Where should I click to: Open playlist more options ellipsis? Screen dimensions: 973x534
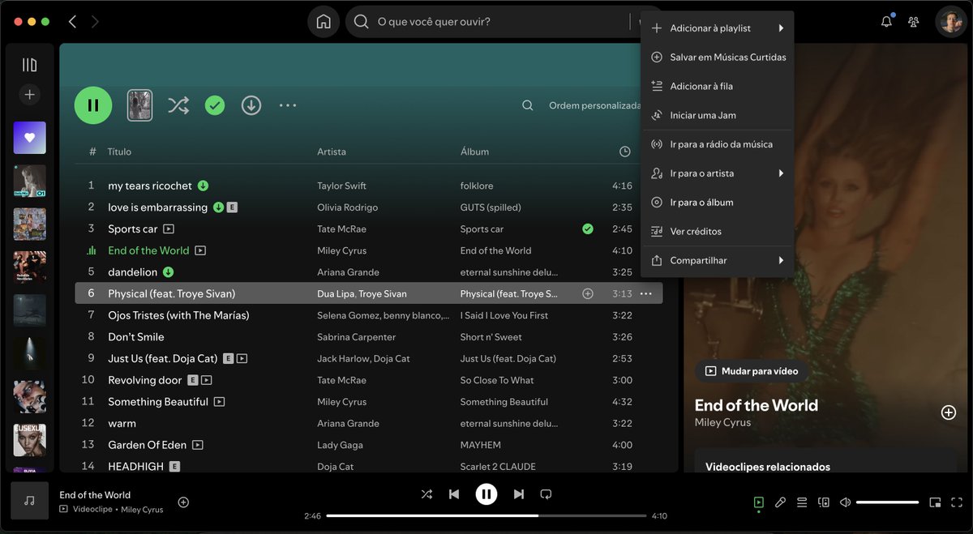click(288, 105)
